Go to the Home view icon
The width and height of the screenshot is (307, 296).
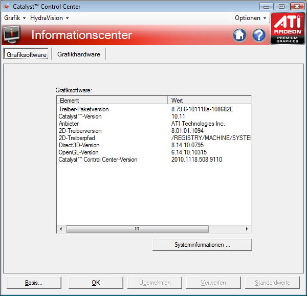click(239, 35)
